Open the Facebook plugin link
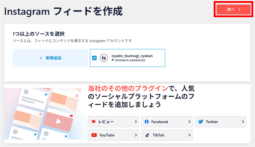255x147 pixels. click(167, 122)
